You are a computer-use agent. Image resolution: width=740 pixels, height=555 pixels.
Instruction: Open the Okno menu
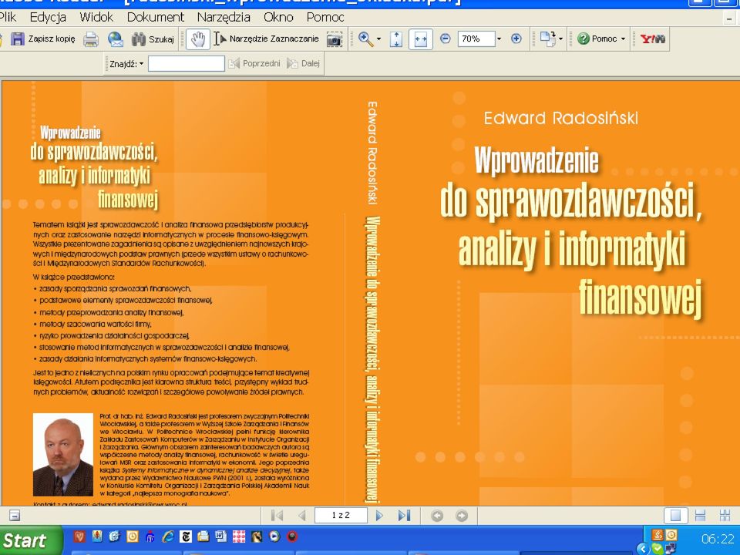pos(278,17)
